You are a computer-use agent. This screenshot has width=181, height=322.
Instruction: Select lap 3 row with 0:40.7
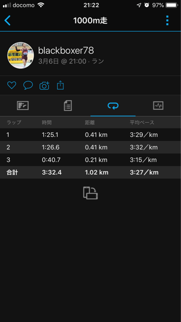coord(90,160)
